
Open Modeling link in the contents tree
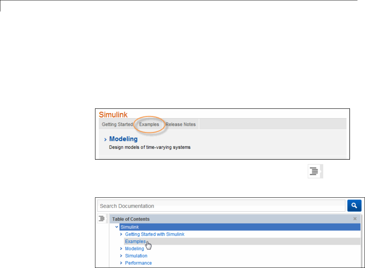tap(134, 249)
